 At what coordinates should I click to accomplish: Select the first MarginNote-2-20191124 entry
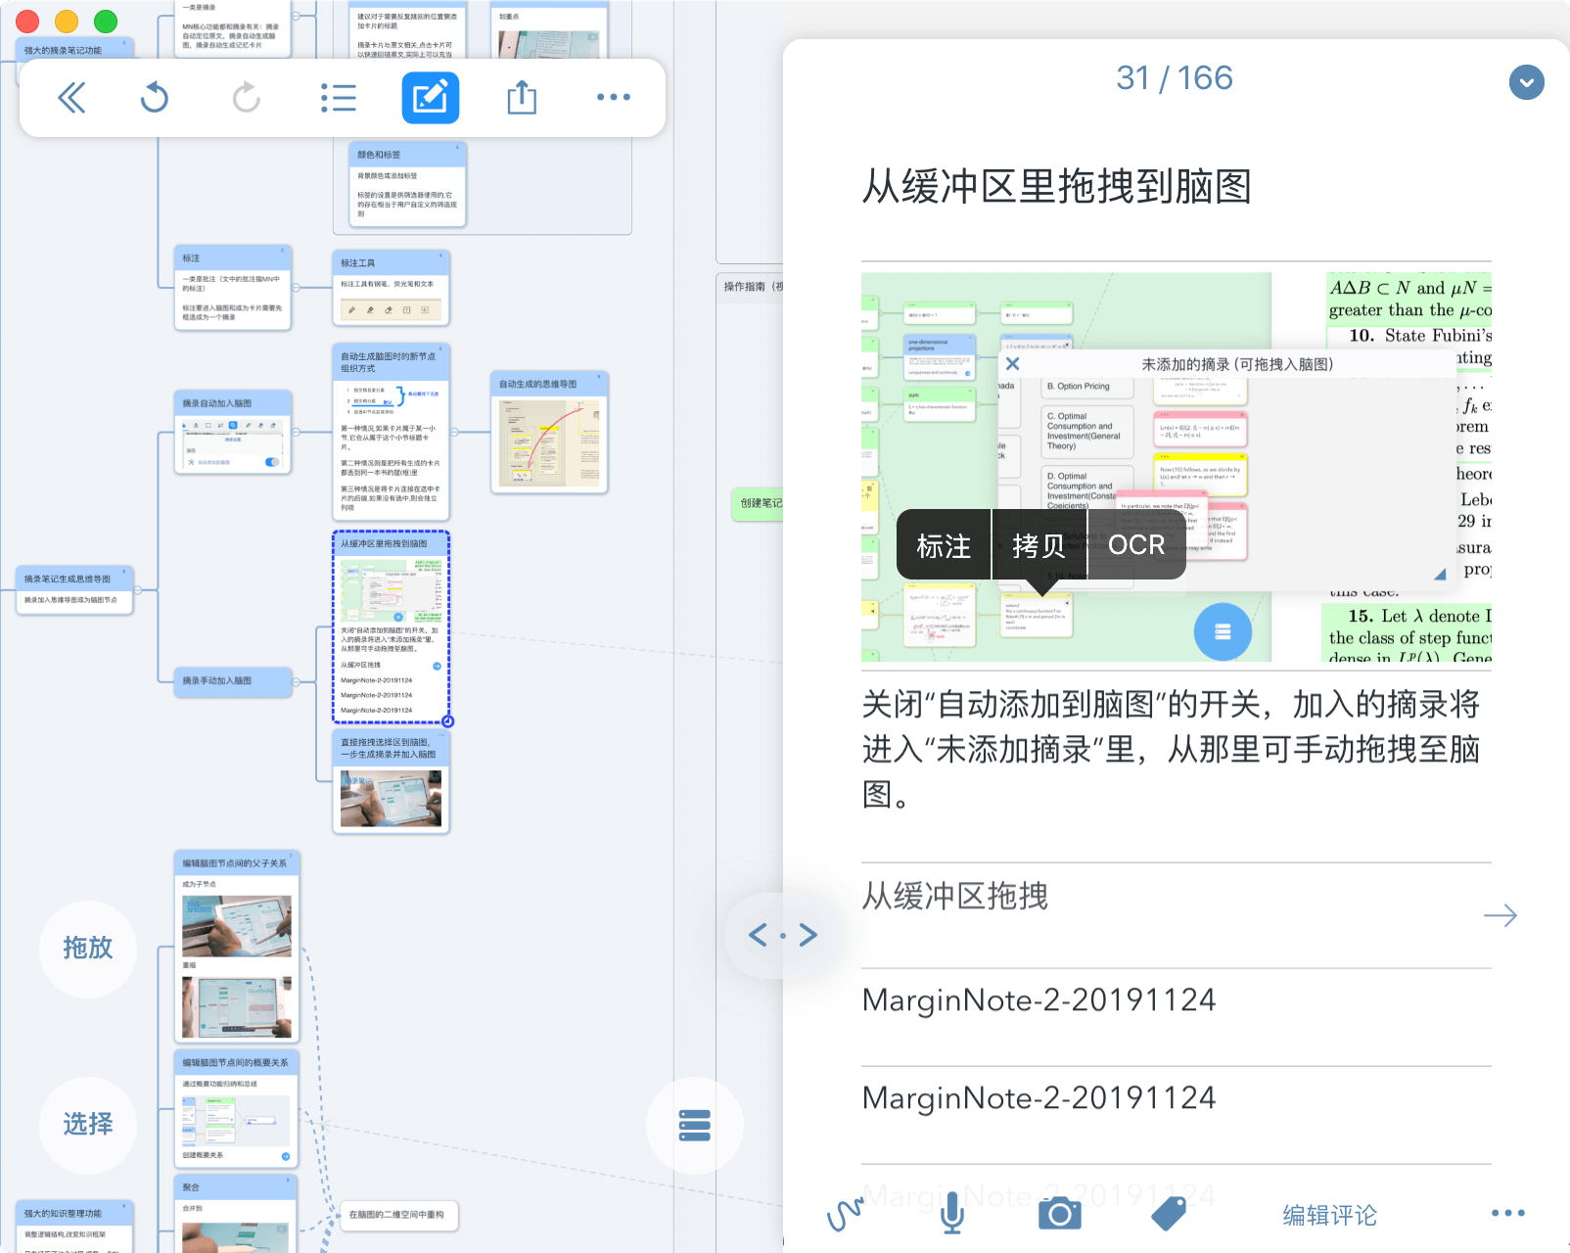tap(1038, 999)
